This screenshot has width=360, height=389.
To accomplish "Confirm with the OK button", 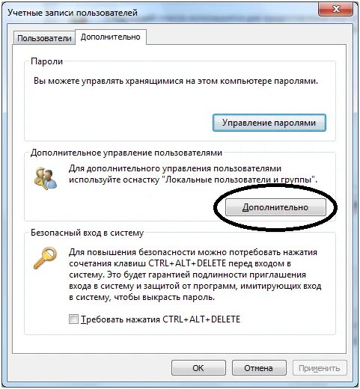I will click(198, 368).
